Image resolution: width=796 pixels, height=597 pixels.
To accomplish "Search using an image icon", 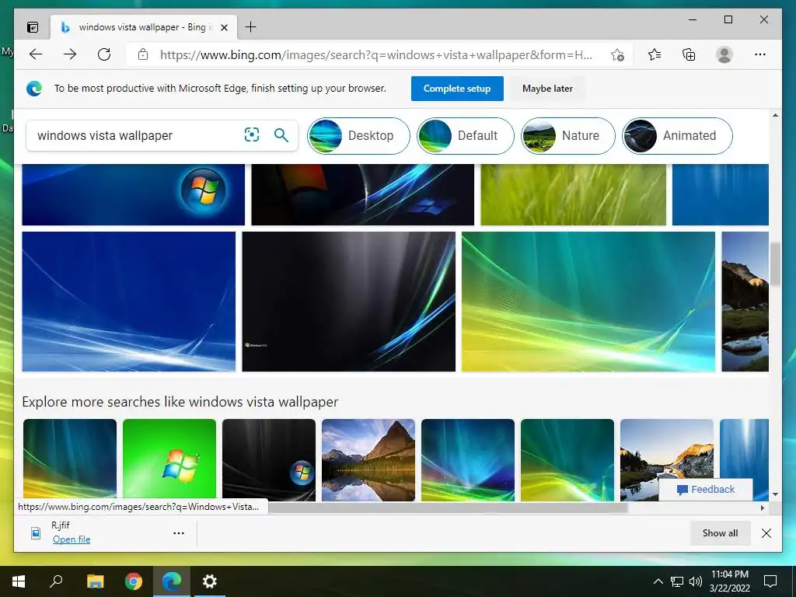I will pos(252,134).
